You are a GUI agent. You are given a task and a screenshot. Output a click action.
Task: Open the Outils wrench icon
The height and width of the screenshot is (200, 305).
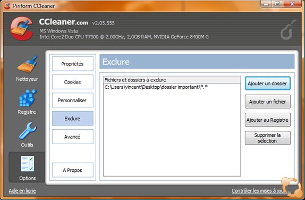pyautogui.click(x=28, y=131)
